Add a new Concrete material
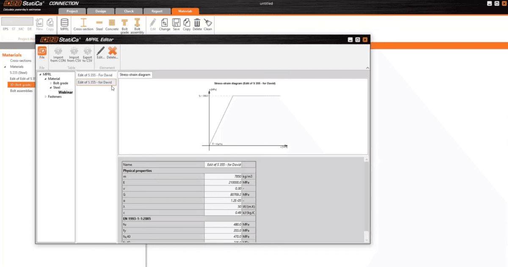The height and width of the screenshot is (267, 508). pyautogui.click(x=112, y=24)
